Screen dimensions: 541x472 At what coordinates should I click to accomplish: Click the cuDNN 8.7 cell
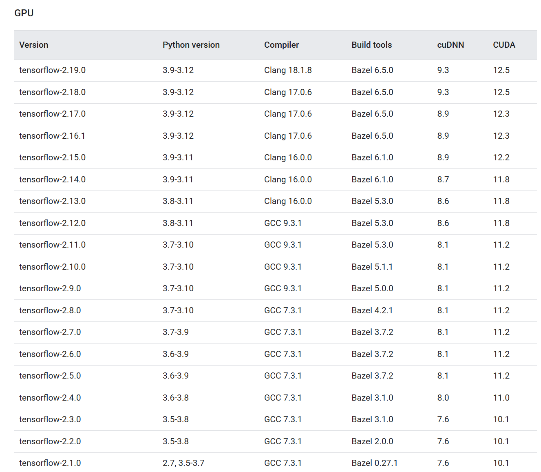point(443,179)
